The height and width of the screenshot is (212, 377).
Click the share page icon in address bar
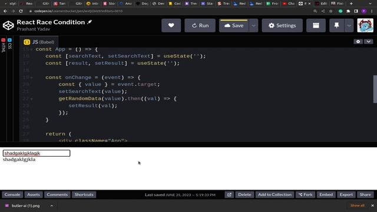click(x=323, y=11)
